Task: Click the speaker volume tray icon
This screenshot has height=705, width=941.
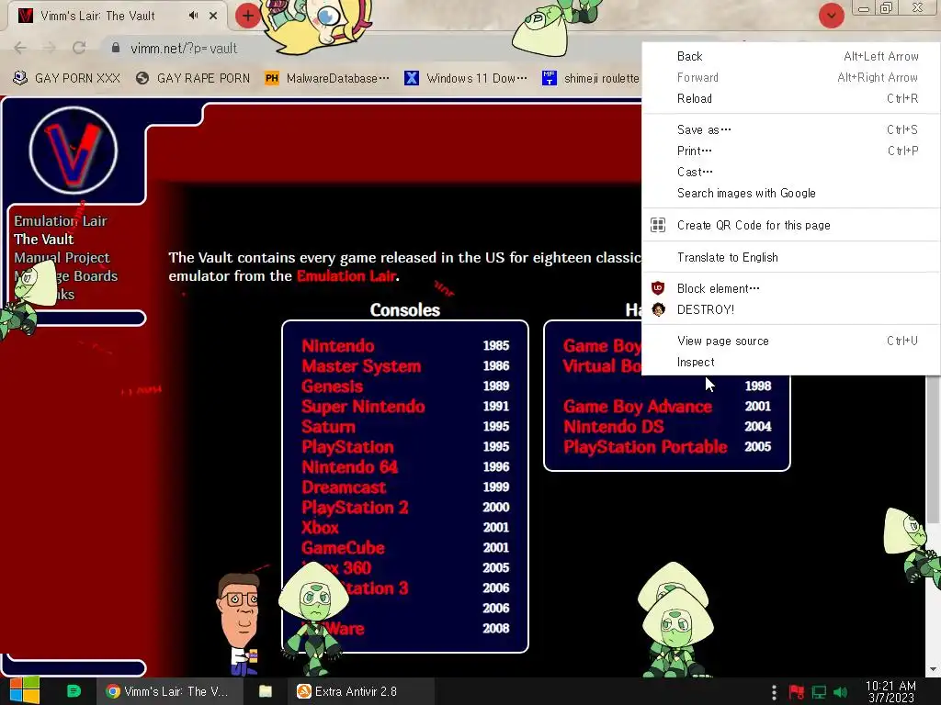Action: 841,692
